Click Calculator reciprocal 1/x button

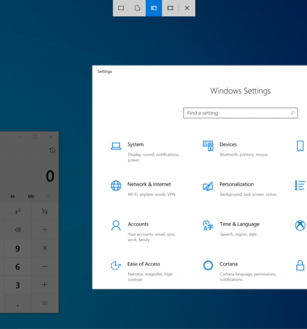pos(45,211)
